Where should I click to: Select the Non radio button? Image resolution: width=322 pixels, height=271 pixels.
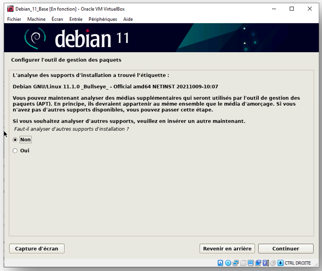(x=15, y=139)
